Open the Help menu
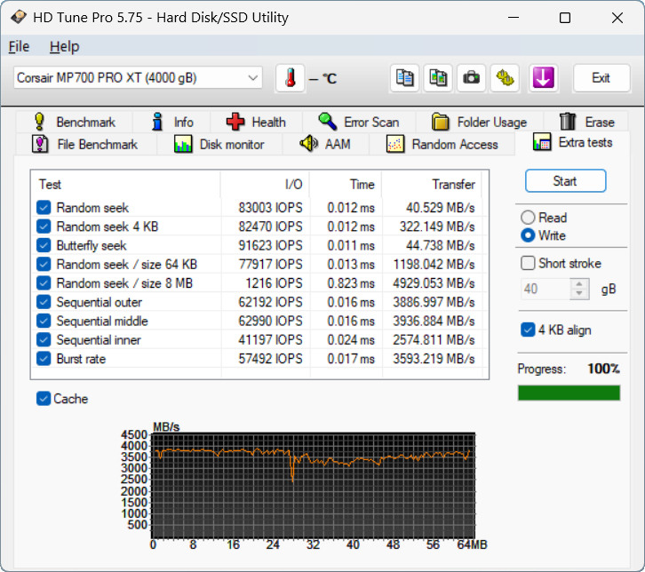 (64, 46)
